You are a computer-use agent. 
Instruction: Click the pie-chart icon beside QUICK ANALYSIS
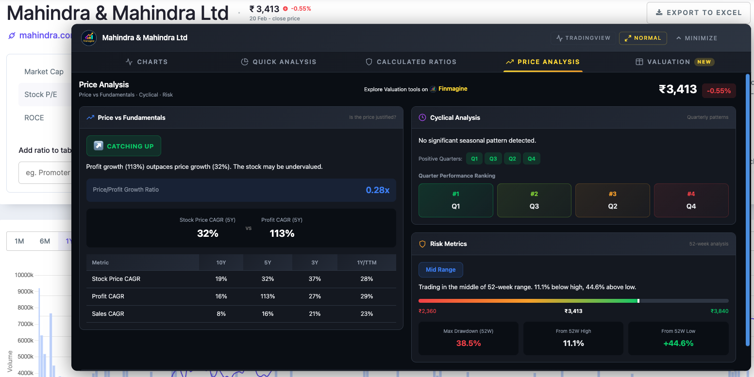click(x=244, y=62)
